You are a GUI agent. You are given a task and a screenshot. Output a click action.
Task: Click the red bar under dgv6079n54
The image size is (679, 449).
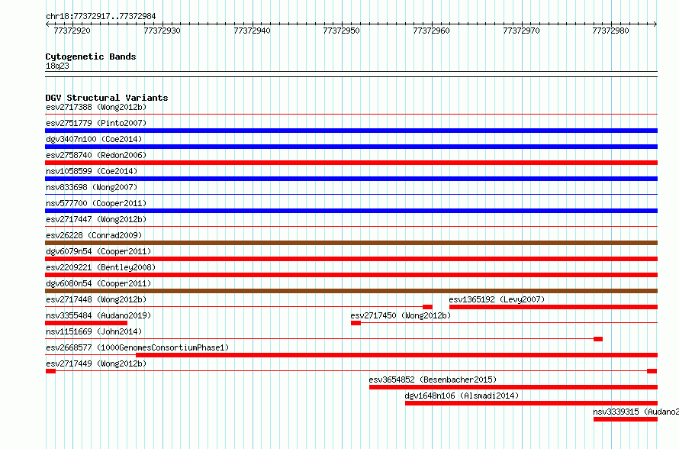tap(351, 259)
